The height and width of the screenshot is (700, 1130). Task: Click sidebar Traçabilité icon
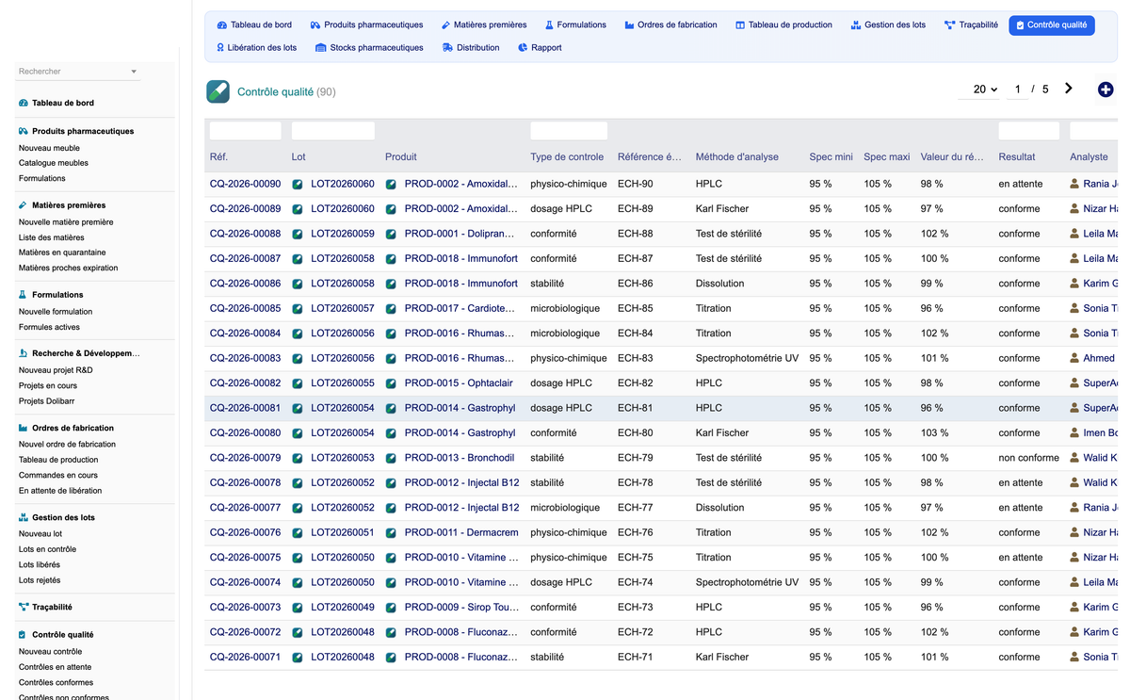click(x=24, y=607)
